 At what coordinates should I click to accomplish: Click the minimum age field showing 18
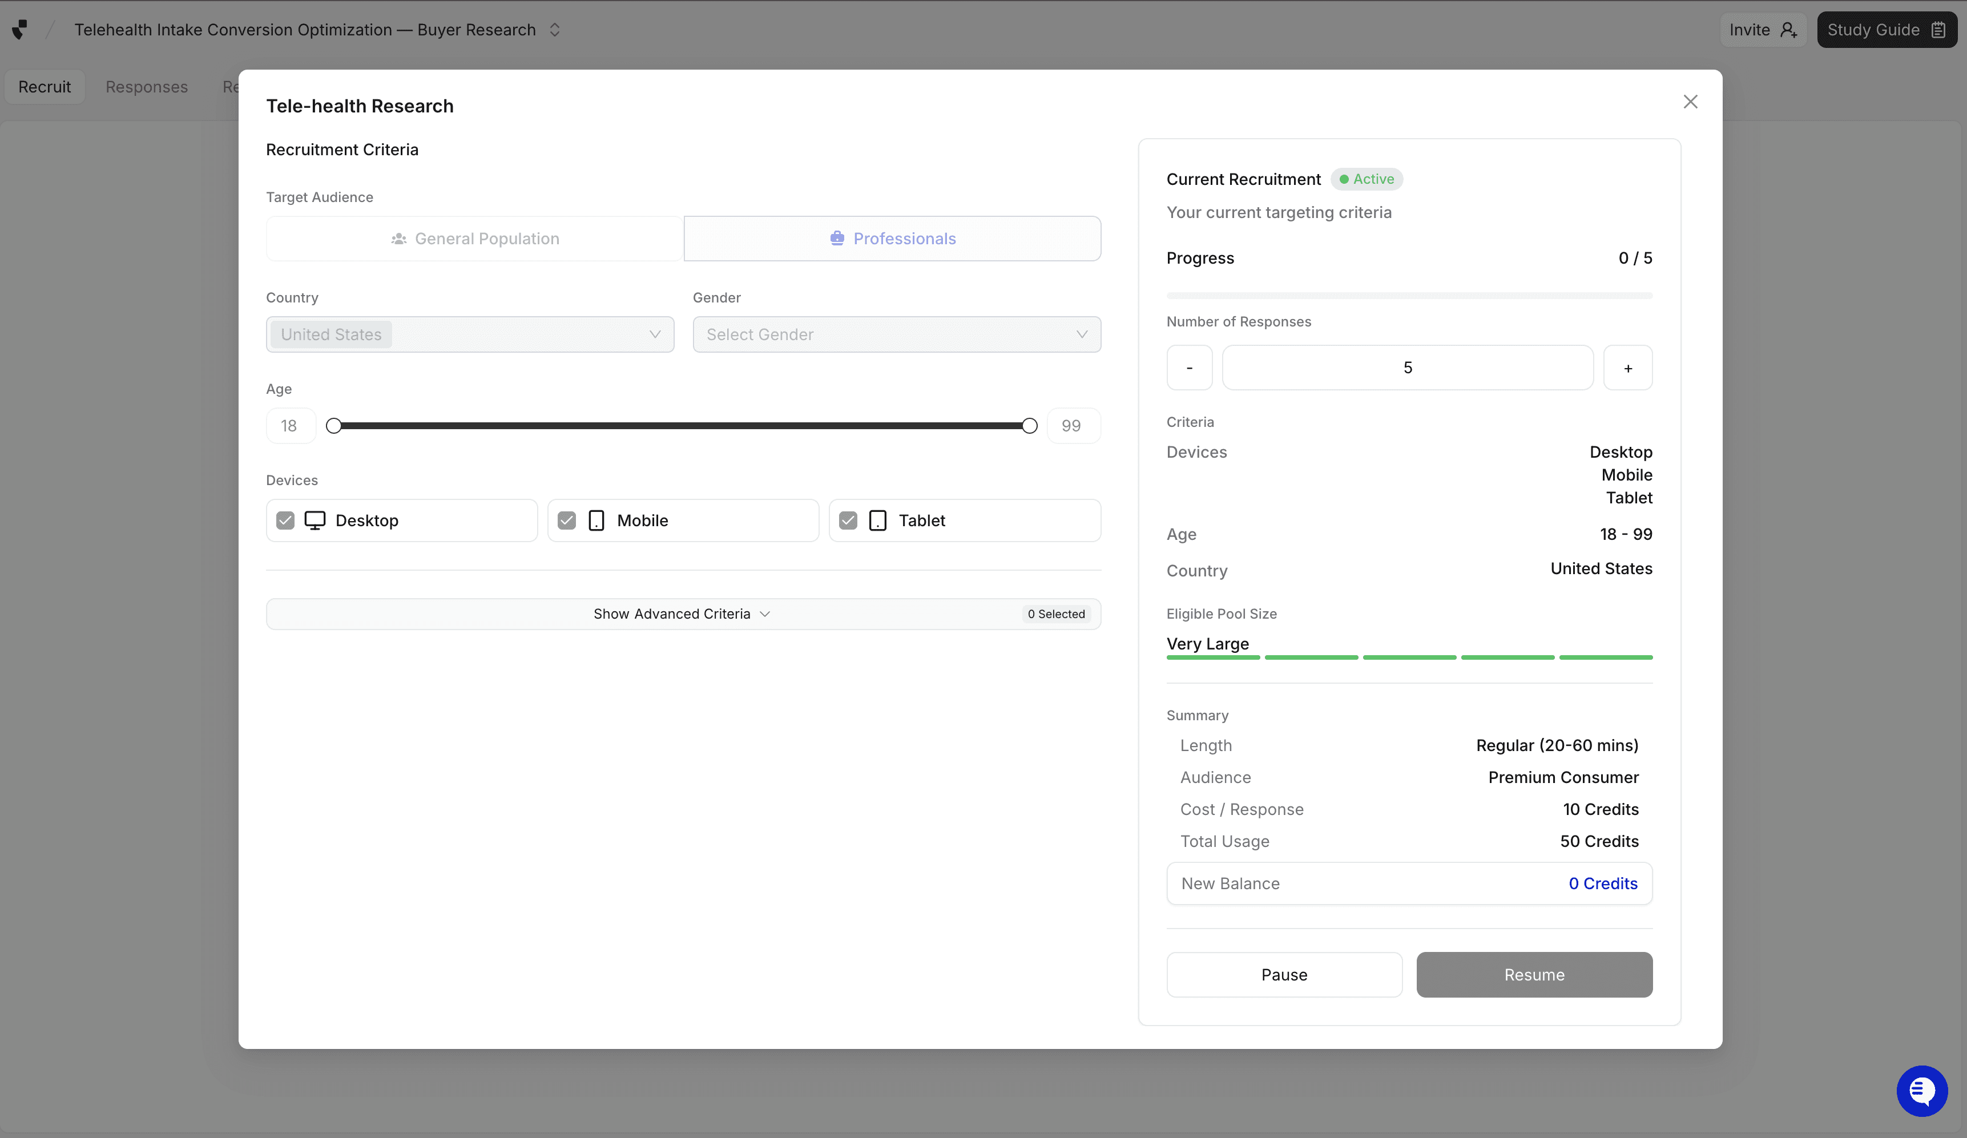pos(291,425)
